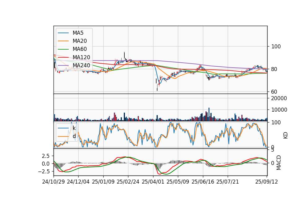Image resolution: width=297 pixels, height=214 pixels.
Task: Click the purple MA240 legend line sample
Action: 63,65
